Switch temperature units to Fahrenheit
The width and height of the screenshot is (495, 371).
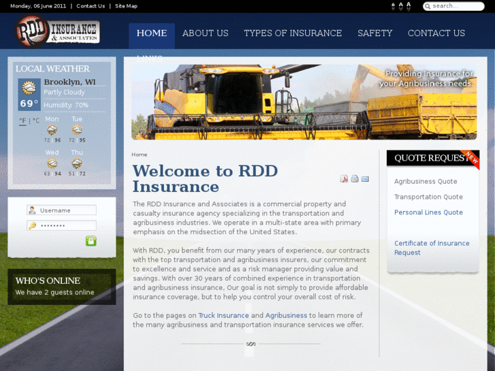pos(22,120)
